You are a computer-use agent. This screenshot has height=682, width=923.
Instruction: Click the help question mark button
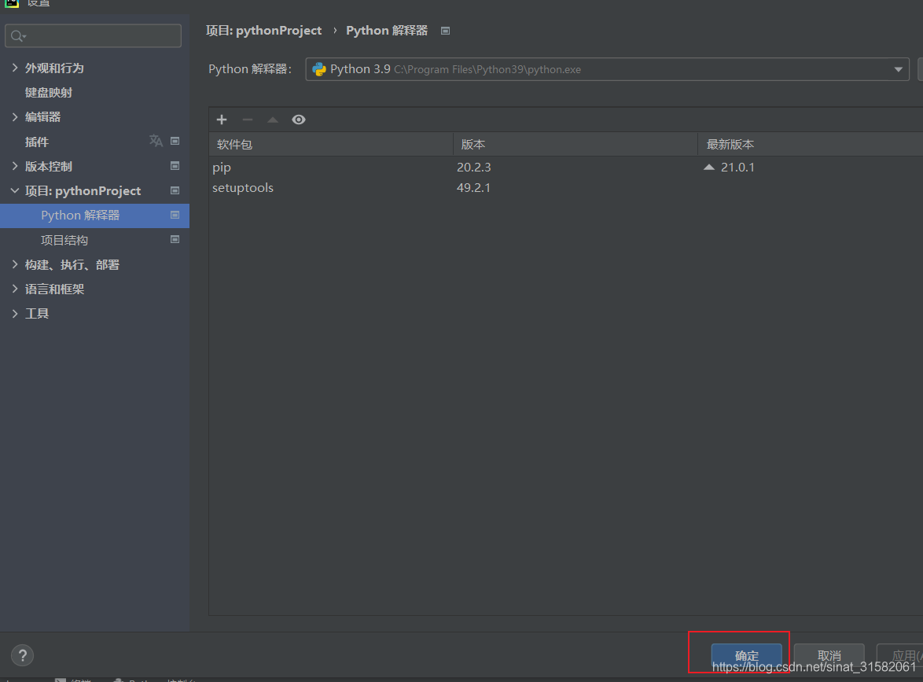click(22, 655)
